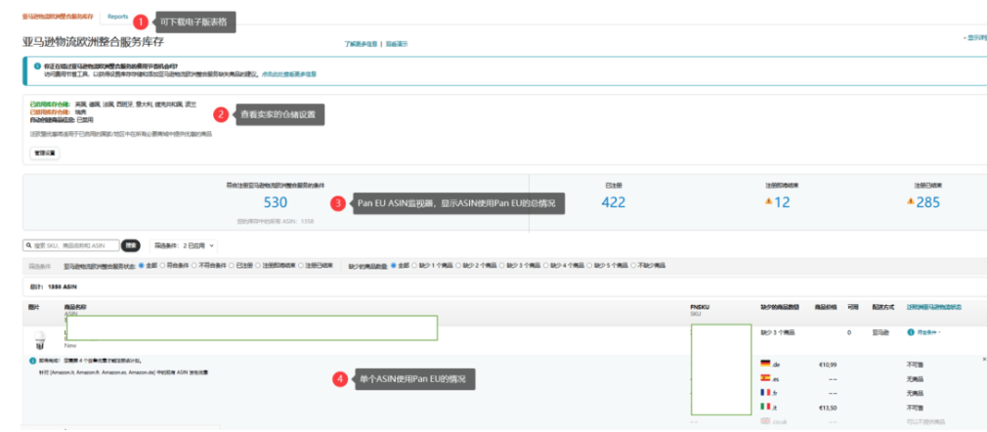Screen dimensions: 987x432
Task: Click the 亚马逊 fulfillment method cell
Action: point(880,332)
